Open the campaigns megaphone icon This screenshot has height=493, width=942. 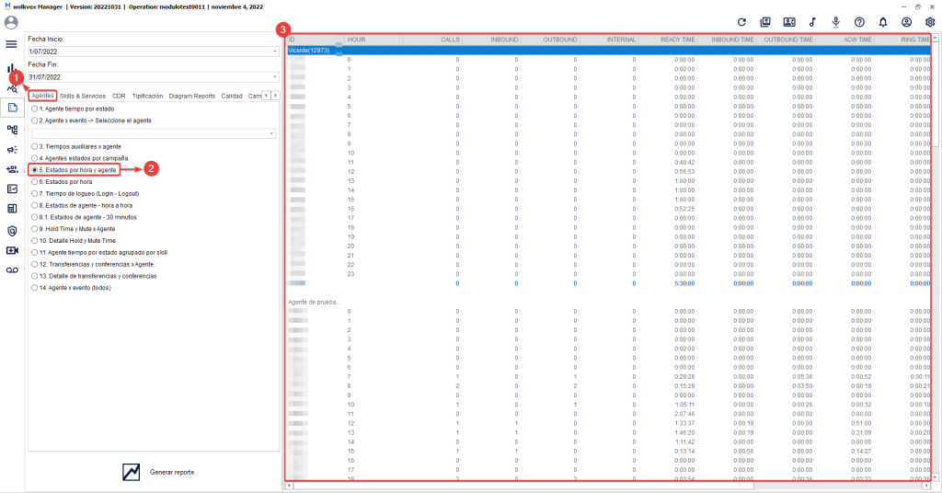coord(12,150)
